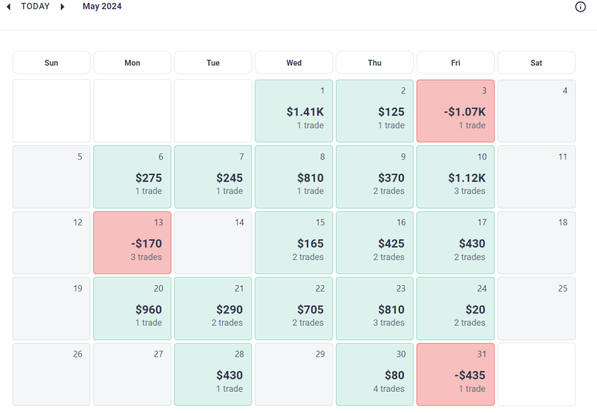Viewport: 597px width, 413px height.
Task: Open May 28 cell with $430, 1 trade
Action: [213, 375]
